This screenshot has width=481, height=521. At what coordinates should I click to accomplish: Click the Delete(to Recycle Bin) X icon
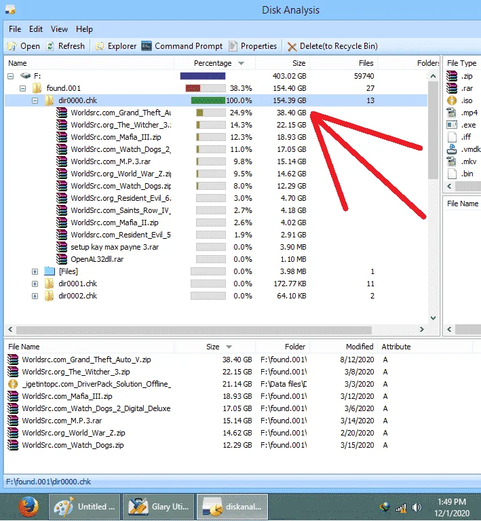click(x=292, y=47)
